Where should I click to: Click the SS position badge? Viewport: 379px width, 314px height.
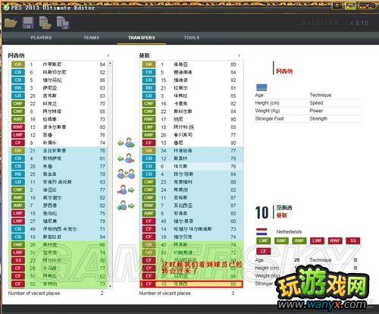coord(353,241)
